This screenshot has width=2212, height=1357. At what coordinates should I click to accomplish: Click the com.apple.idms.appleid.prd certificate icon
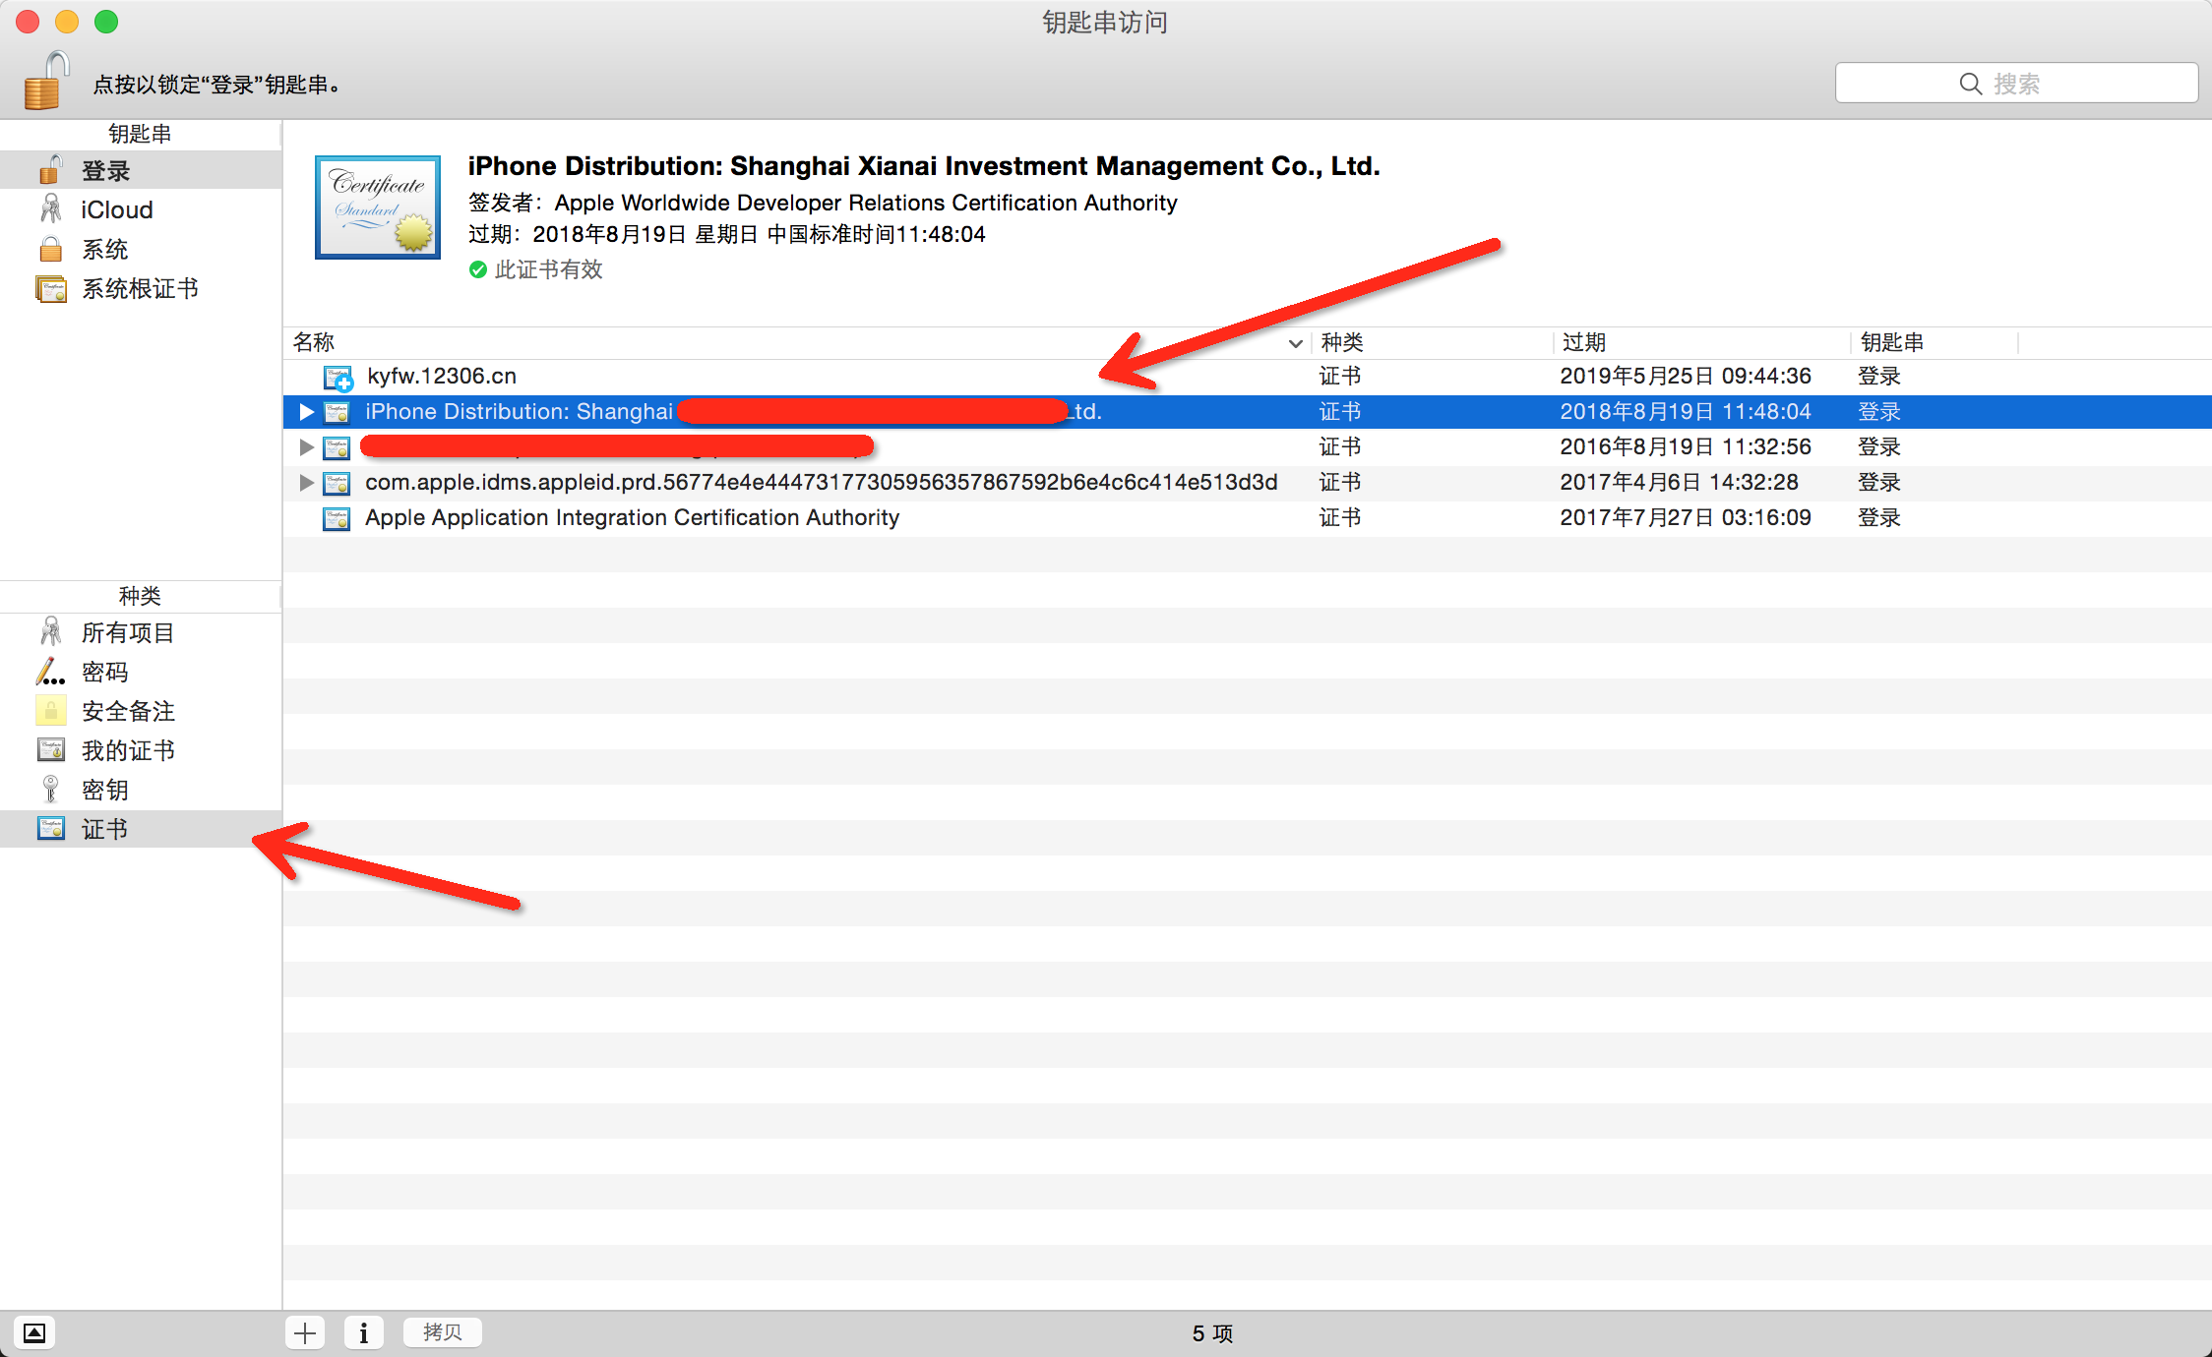[337, 483]
